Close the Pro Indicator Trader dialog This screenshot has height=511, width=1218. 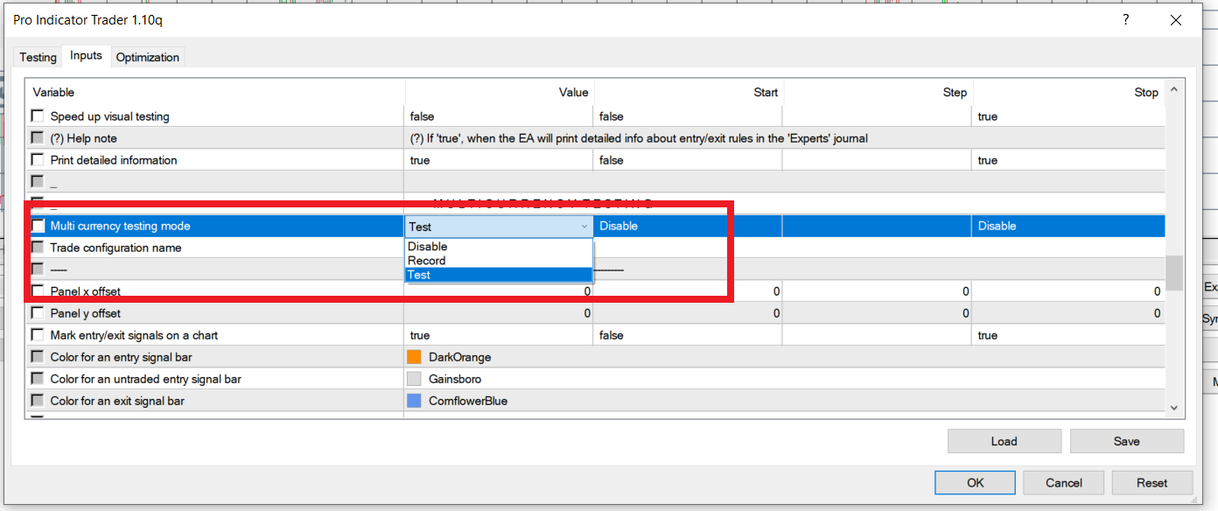[x=1177, y=19]
